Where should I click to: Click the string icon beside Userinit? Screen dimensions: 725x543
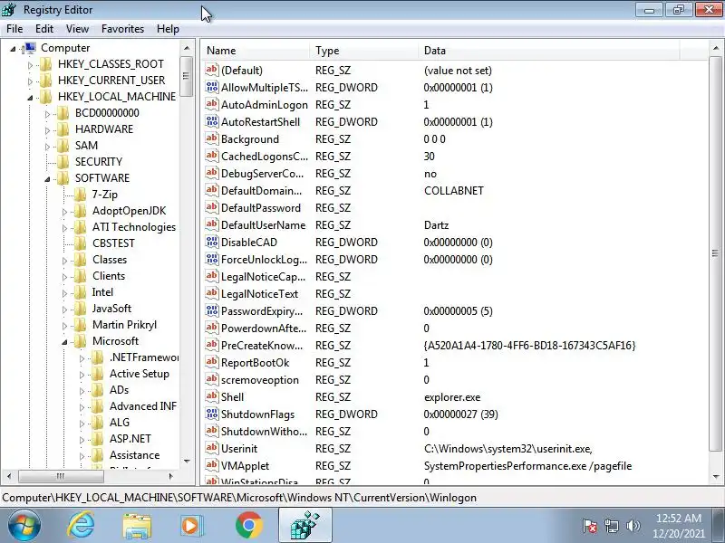click(x=212, y=448)
